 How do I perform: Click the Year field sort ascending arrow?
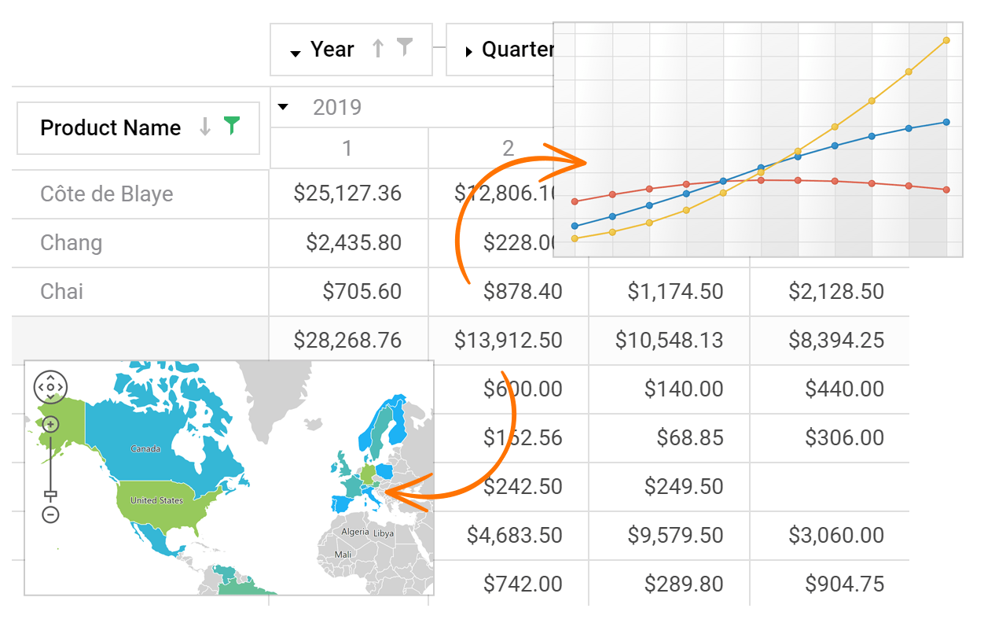coord(378,49)
